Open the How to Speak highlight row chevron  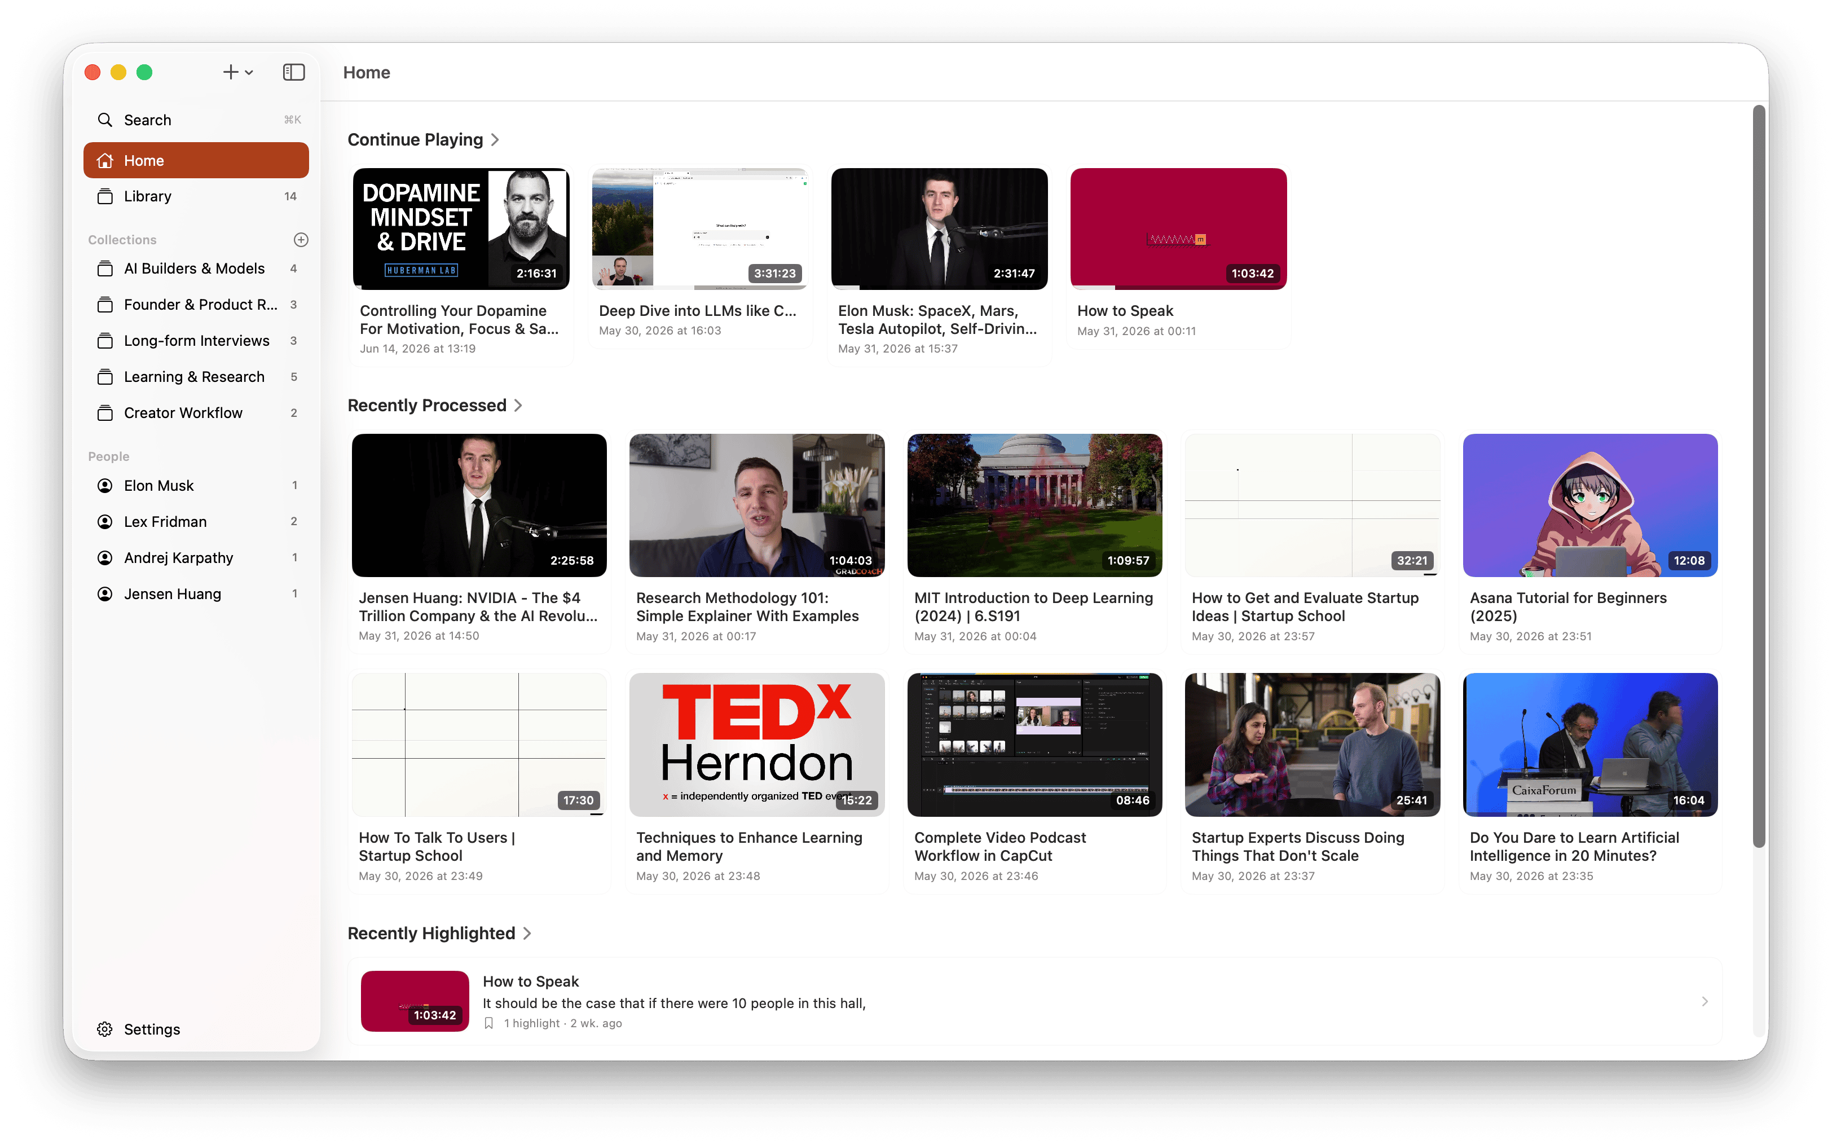(1704, 1001)
